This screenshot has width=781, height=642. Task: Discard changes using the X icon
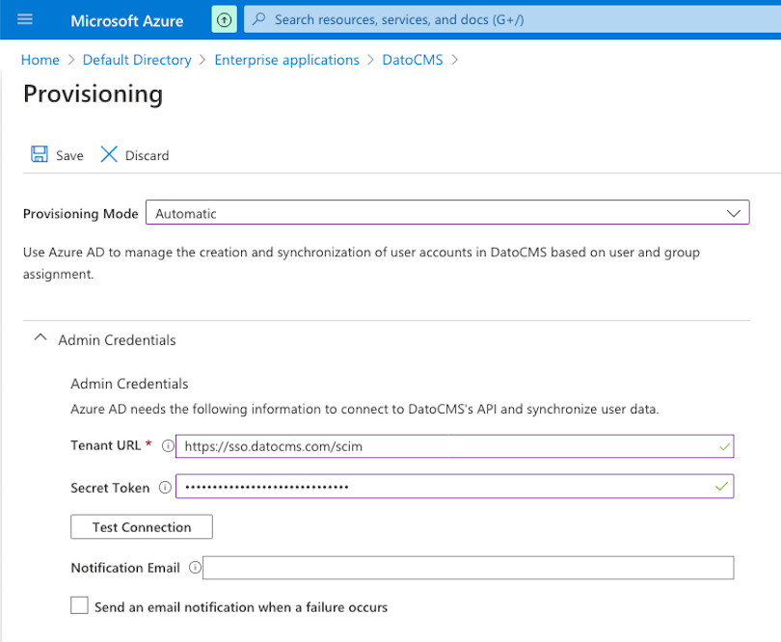pyautogui.click(x=111, y=154)
